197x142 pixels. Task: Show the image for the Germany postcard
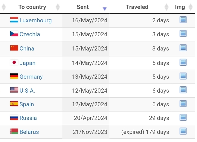click(x=183, y=76)
